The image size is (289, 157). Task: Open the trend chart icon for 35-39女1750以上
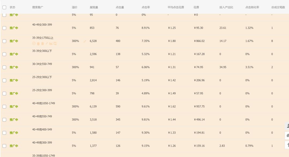(x=51, y=43)
